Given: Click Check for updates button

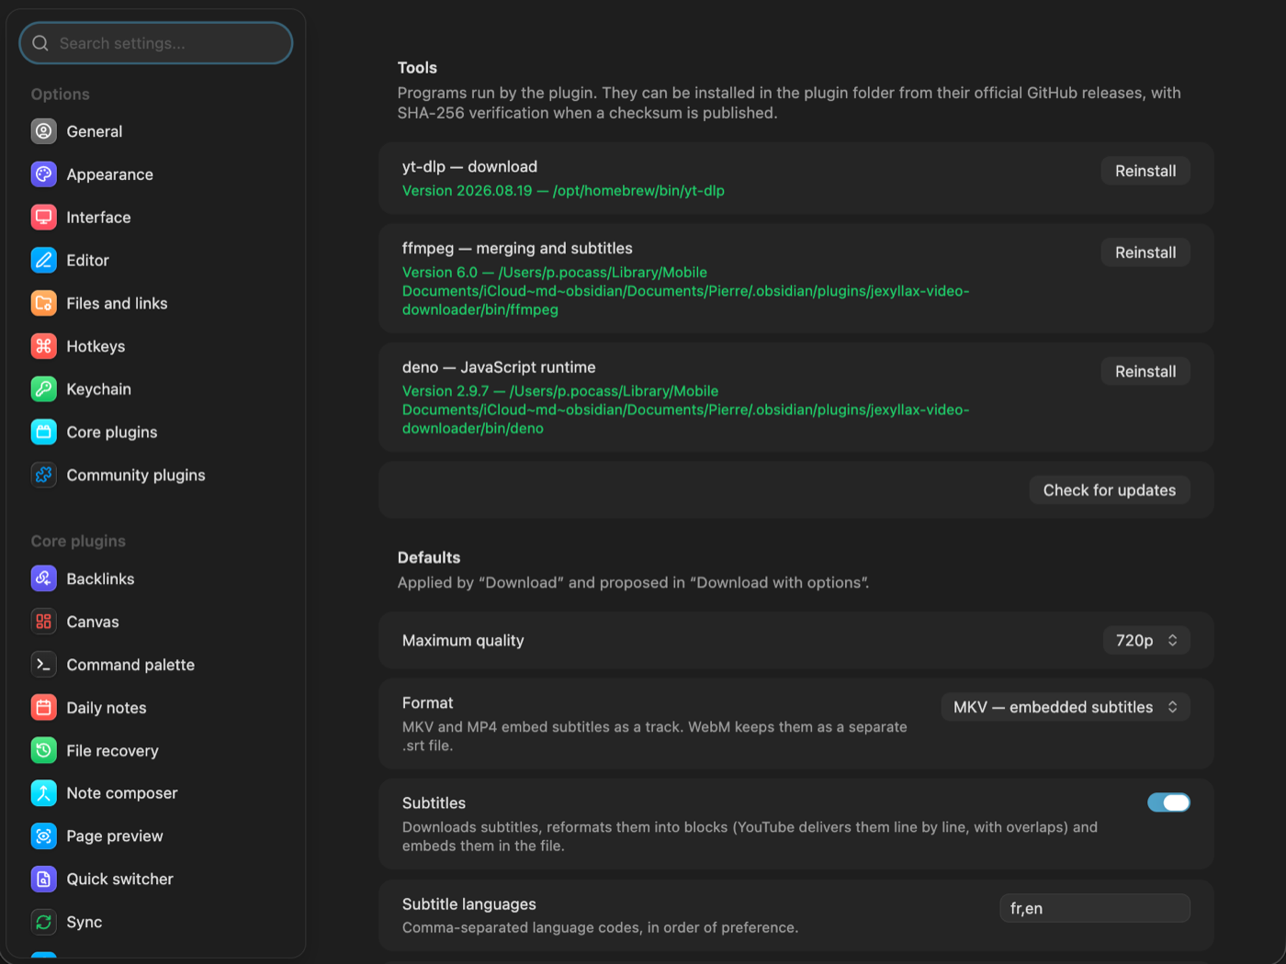Looking at the screenshot, I should click(x=1110, y=490).
